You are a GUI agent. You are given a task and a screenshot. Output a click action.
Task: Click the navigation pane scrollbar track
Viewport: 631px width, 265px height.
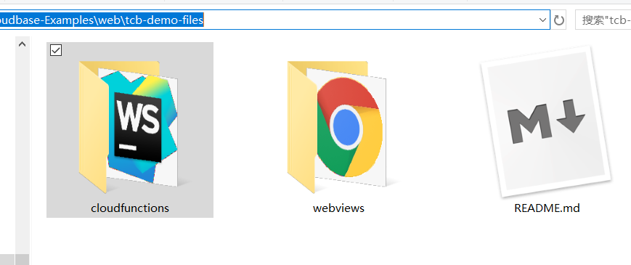point(22,152)
